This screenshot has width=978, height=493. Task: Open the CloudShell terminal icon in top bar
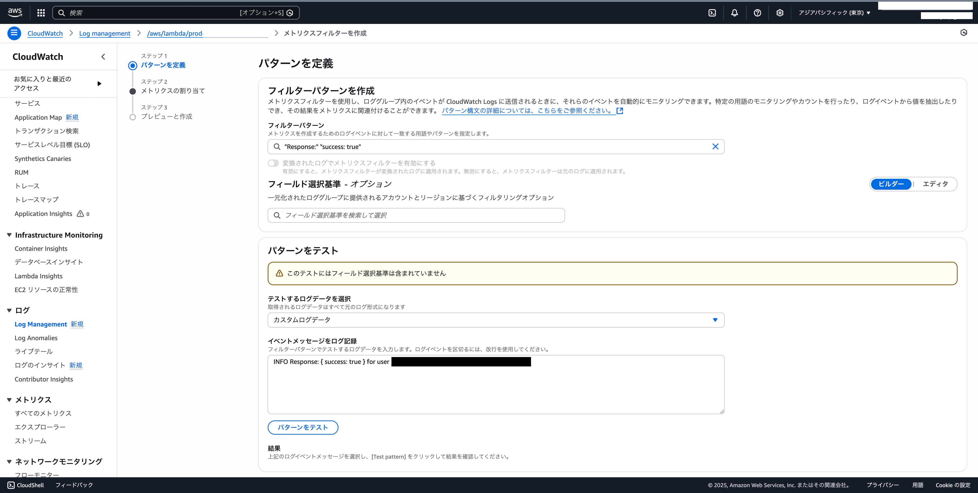coord(712,12)
